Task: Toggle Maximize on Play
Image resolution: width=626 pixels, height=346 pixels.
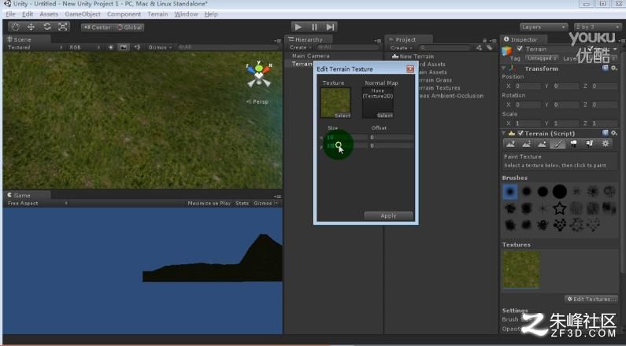Action: (209, 204)
